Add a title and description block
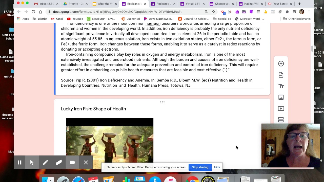The height and width of the screenshot is (182, 324). coord(281,86)
